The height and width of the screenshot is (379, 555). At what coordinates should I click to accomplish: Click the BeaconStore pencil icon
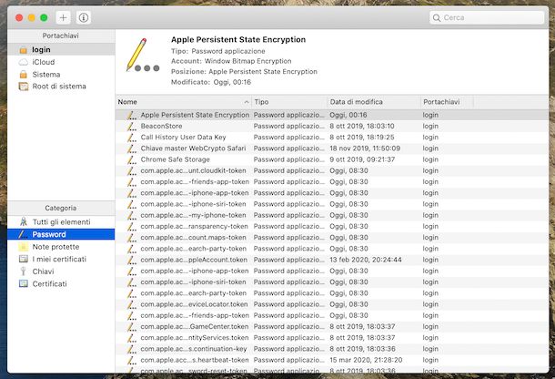(x=132, y=127)
